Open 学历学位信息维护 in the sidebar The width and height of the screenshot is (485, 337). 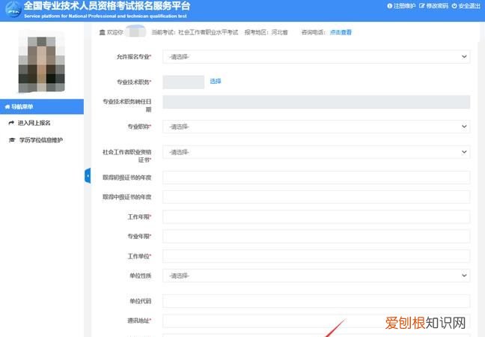click(41, 140)
